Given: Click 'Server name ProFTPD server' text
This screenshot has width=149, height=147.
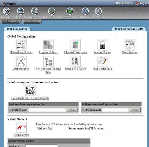Looking at the screenshot, I should point(86,128).
